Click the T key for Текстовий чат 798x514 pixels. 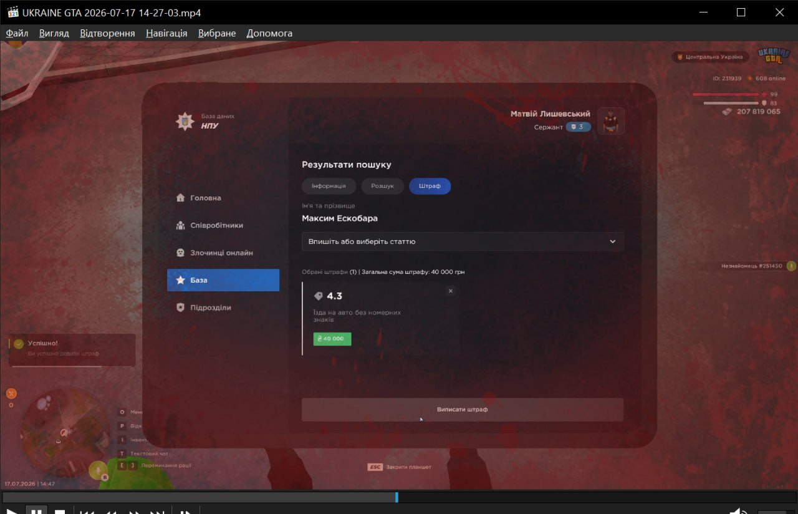122,453
